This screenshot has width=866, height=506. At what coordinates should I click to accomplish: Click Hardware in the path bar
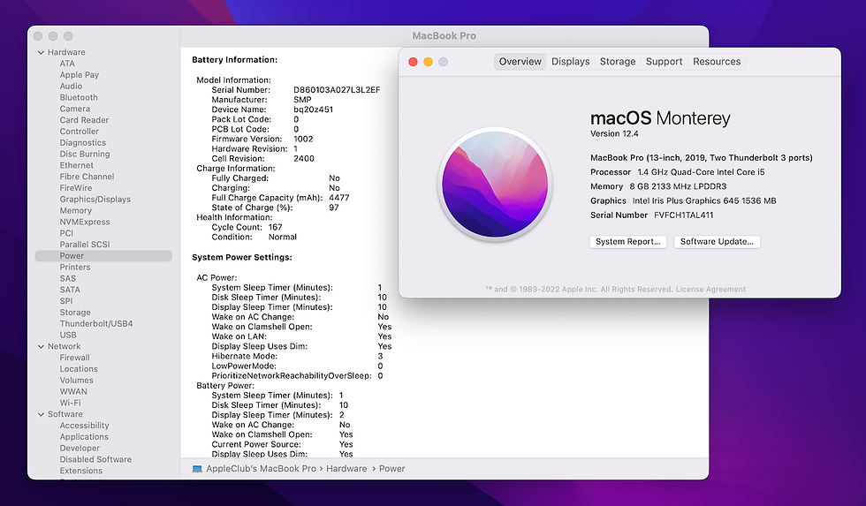(346, 469)
